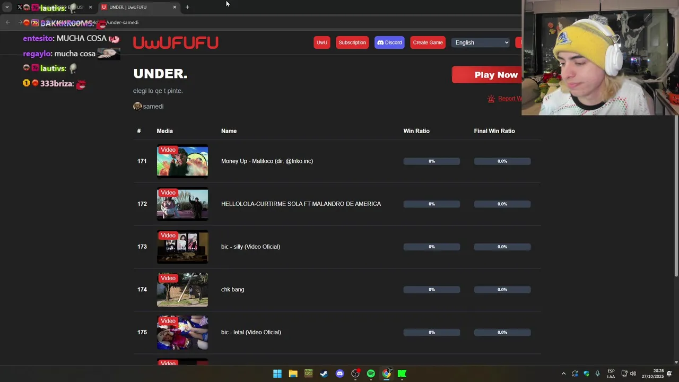Open Discord from the taskbar
This screenshot has height=382, width=679.
point(339,374)
